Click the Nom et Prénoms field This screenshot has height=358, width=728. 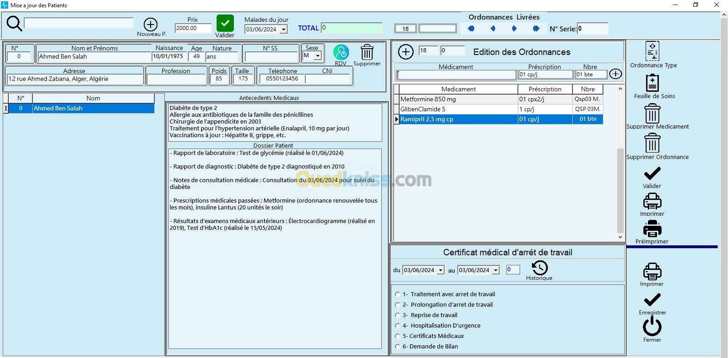coord(94,57)
